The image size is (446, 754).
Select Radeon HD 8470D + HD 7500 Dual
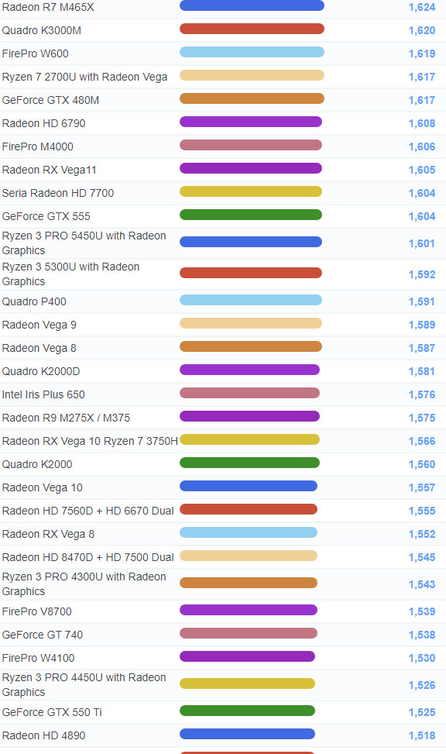88,557
